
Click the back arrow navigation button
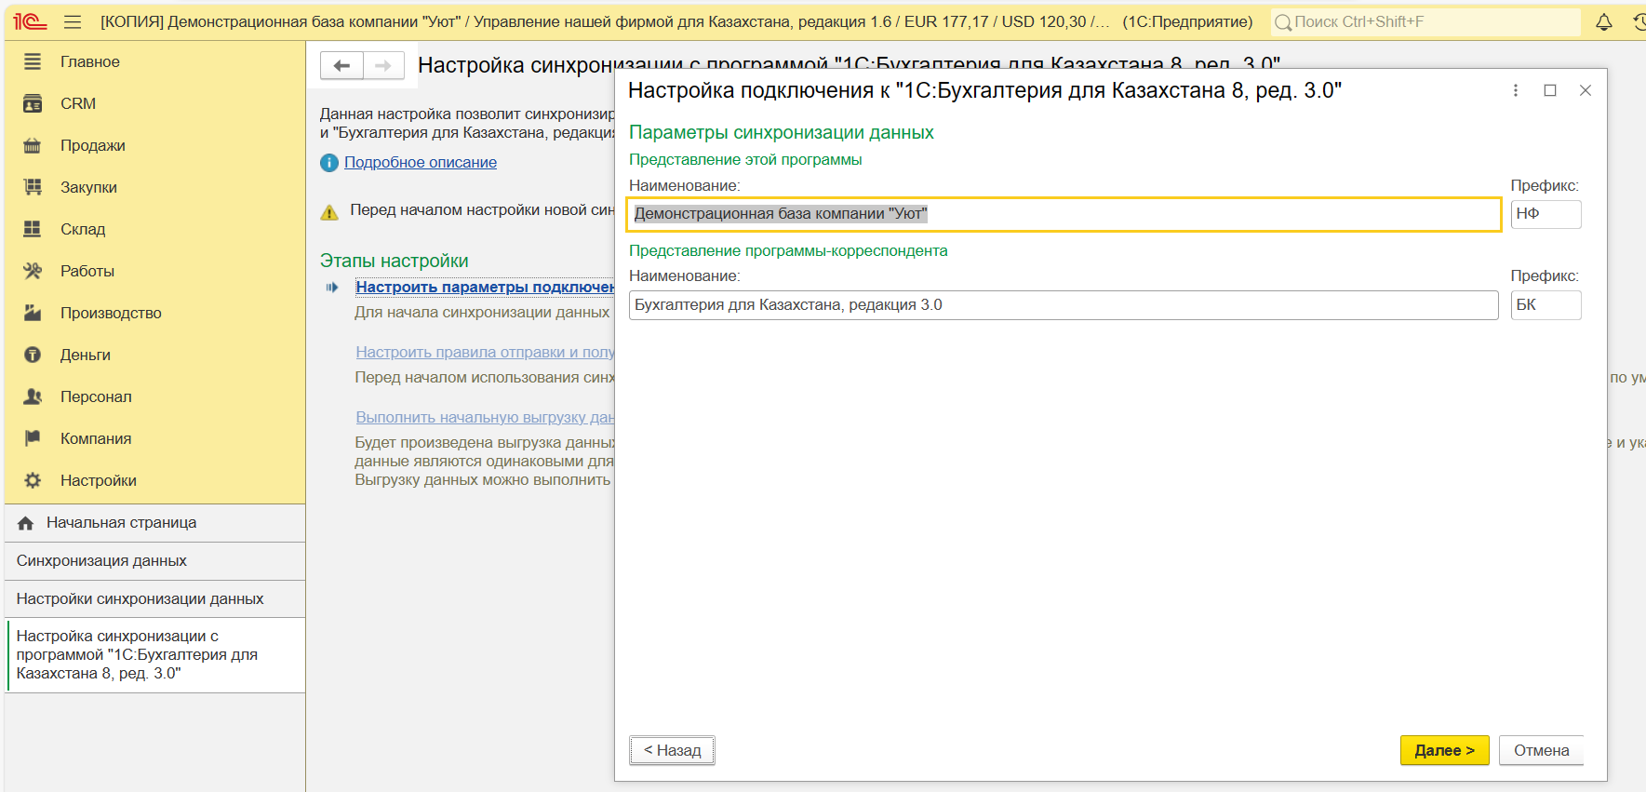point(341,65)
